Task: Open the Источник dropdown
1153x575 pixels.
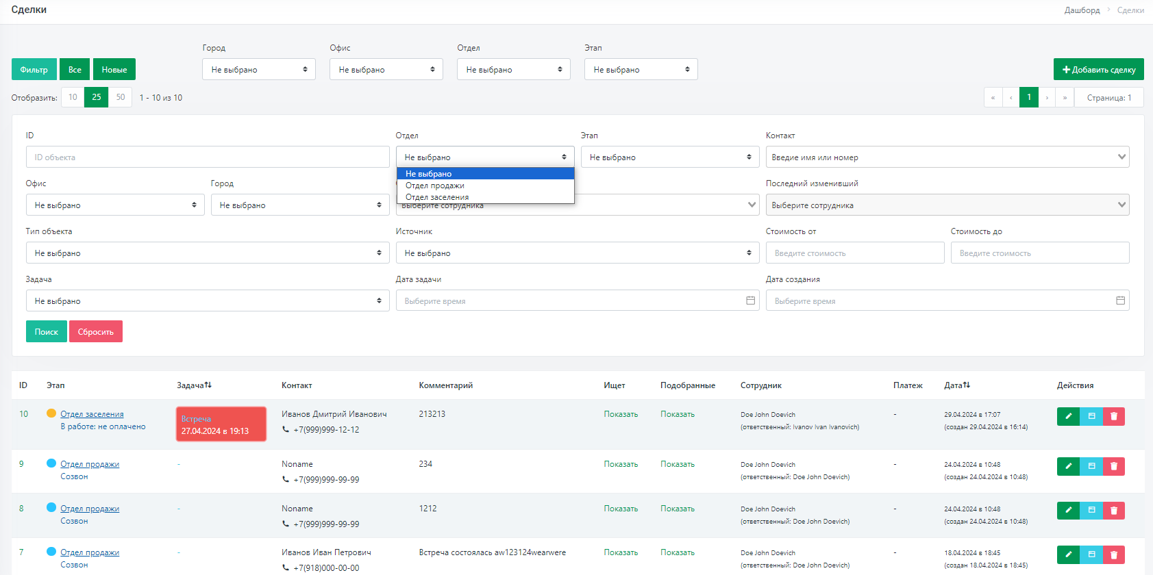Action: pyautogui.click(x=578, y=253)
